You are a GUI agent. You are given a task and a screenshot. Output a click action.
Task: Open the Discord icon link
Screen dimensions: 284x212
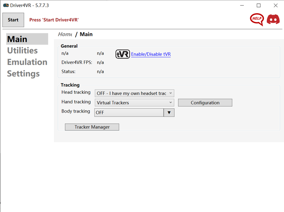[x=273, y=19]
